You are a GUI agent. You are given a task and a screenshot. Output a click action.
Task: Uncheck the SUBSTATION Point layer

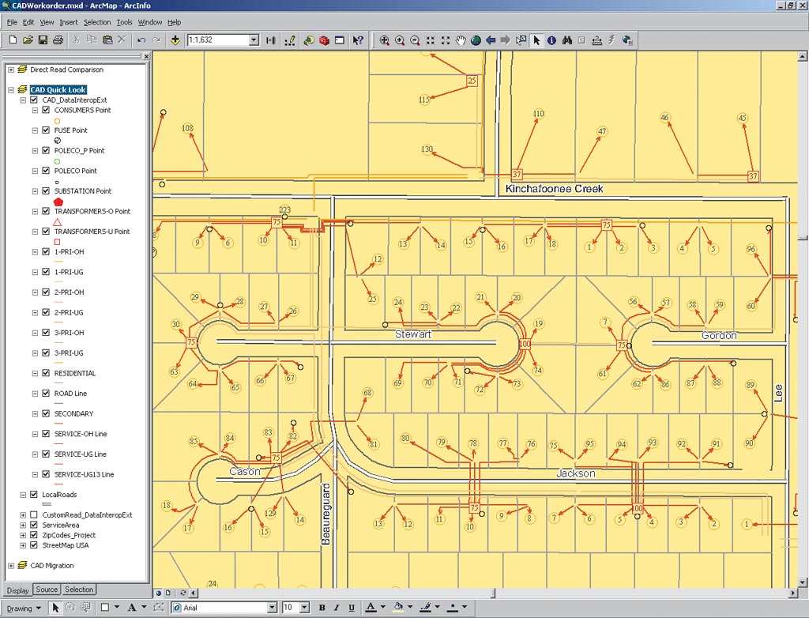pos(45,191)
